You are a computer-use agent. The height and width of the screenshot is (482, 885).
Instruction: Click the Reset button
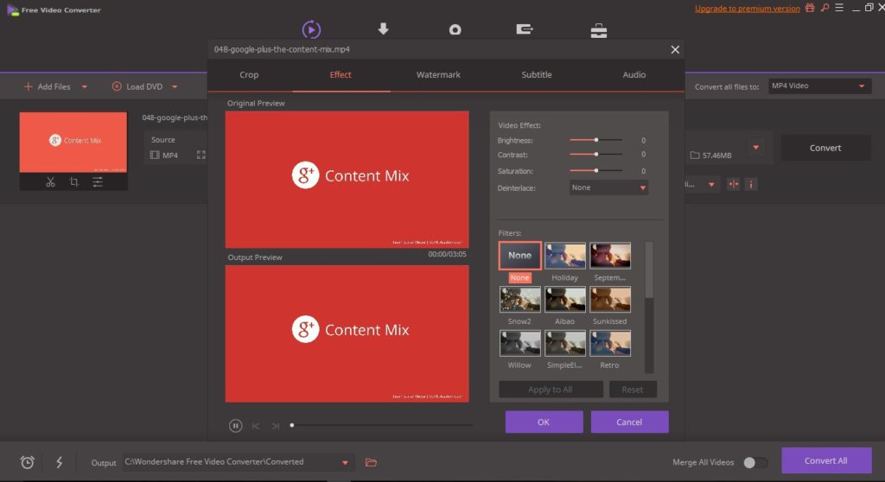point(632,390)
